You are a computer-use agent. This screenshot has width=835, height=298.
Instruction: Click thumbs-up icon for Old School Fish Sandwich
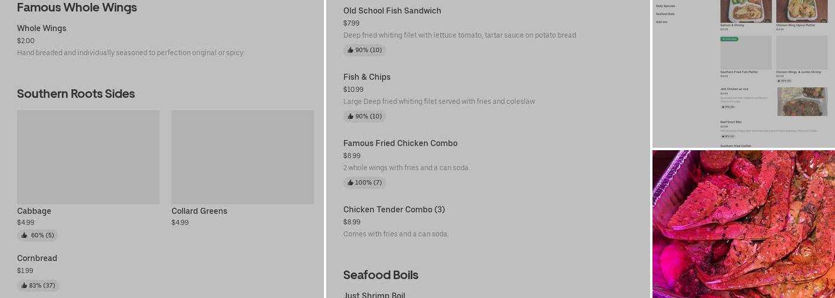[351, 50]
